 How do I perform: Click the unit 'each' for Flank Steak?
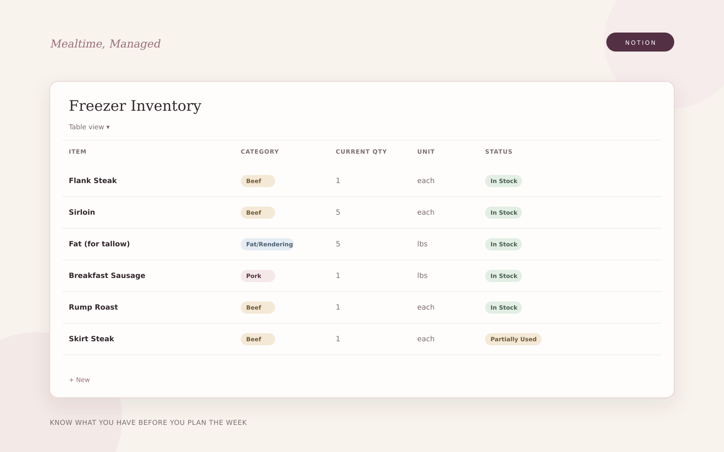pos(426,180)
